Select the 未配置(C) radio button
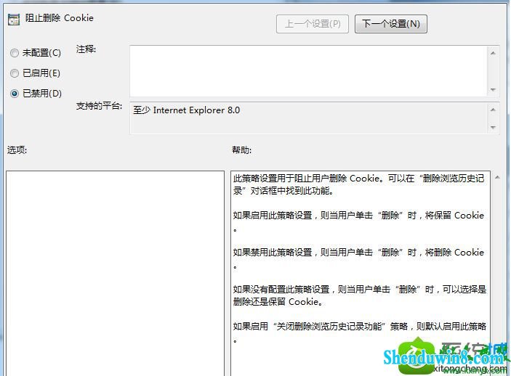Image resolution: width=511 pixels, height=376 pixels. coord(15,53)
